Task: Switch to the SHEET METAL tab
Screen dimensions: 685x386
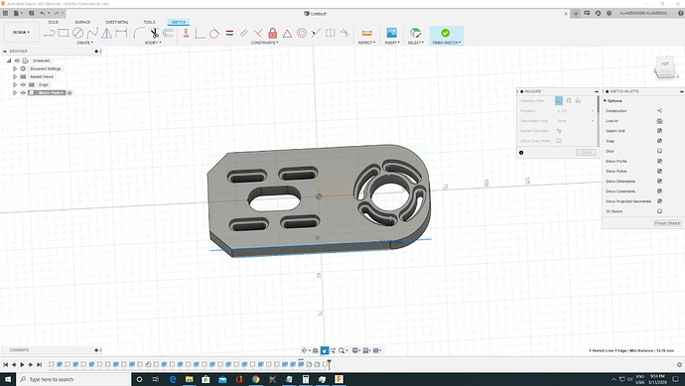Action: click(117, 22)
